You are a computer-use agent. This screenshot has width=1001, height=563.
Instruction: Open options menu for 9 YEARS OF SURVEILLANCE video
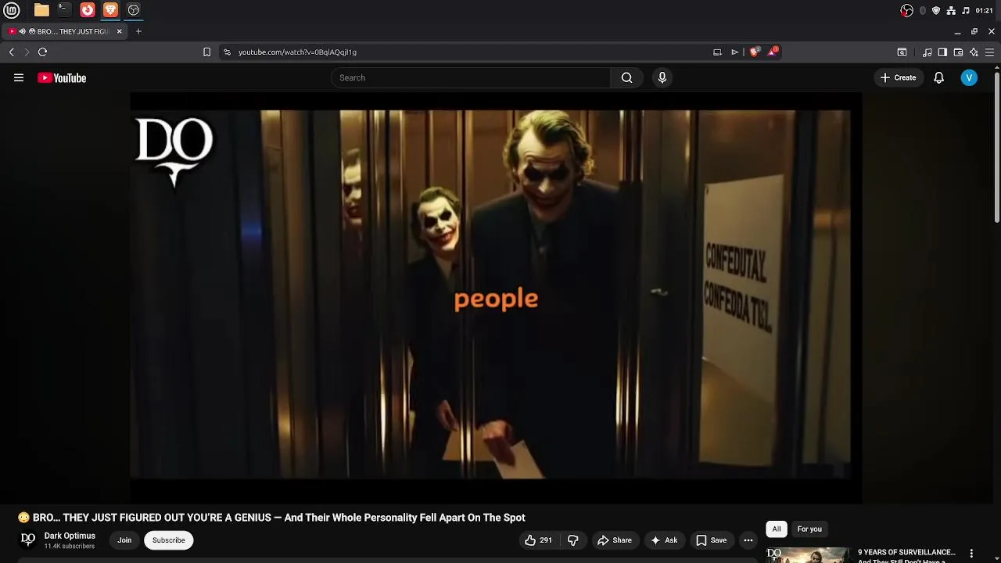click(972, 554)
